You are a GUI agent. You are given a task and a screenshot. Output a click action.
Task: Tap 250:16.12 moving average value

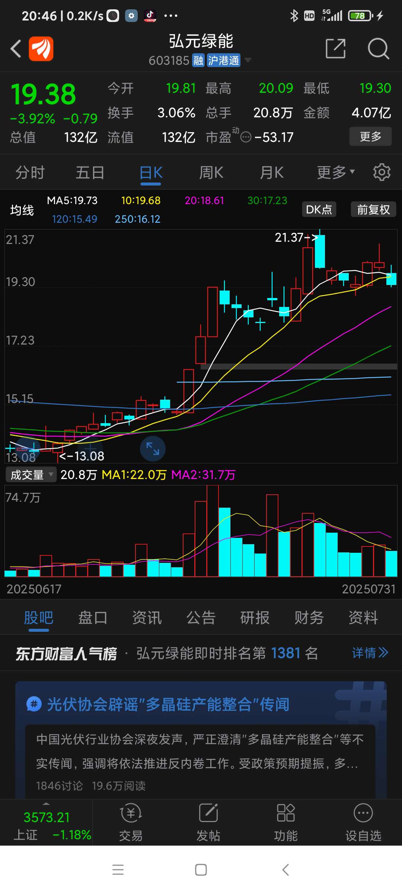pyautogui.click(x=138, y=219)
